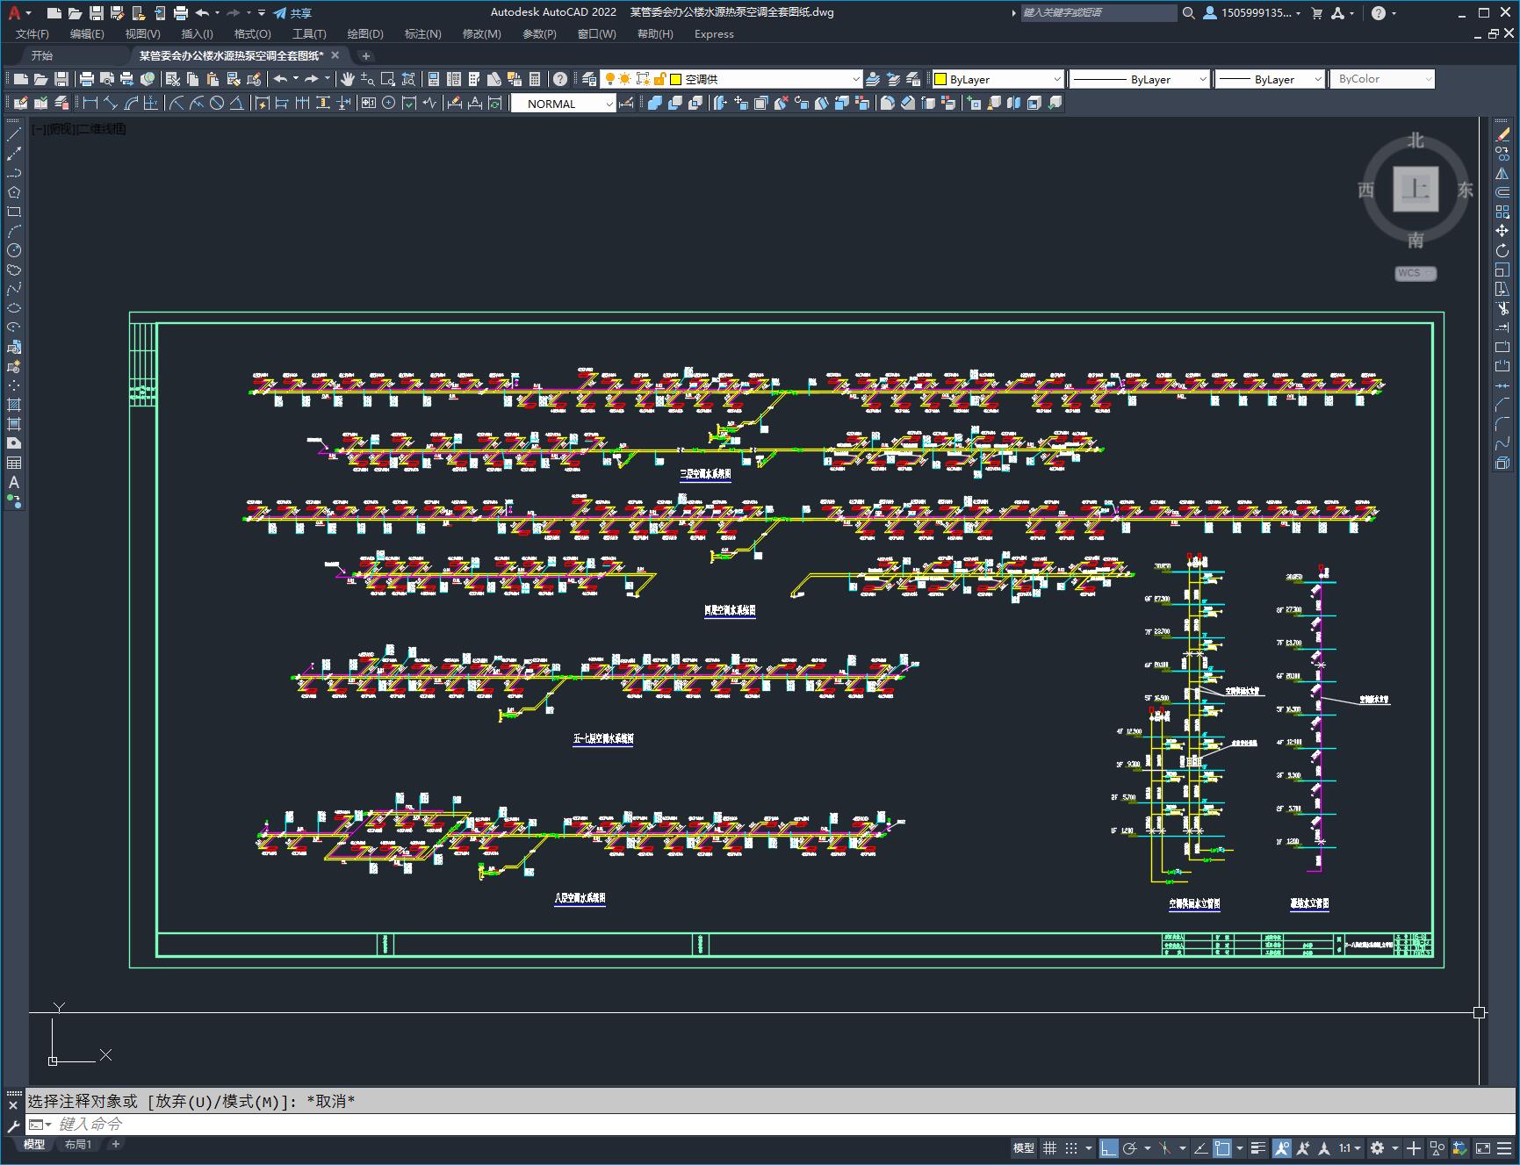The image size is (1520, 1165).
Task: Click the ViewCube 上 top face
Action: (x=1416, y=189)
